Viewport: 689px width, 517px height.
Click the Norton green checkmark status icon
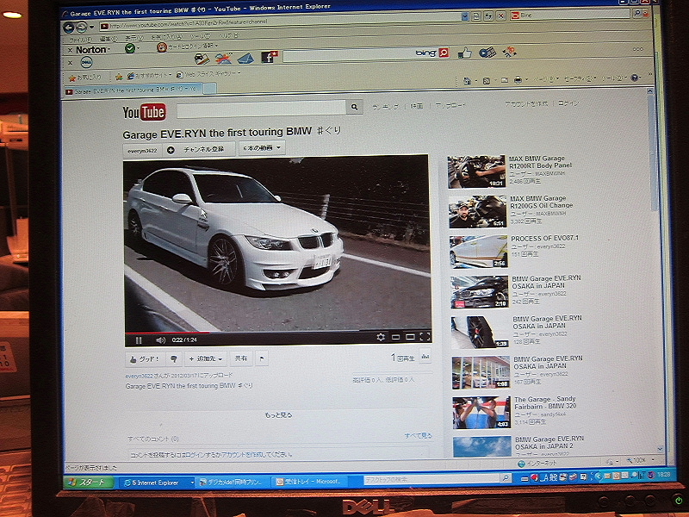130,48
